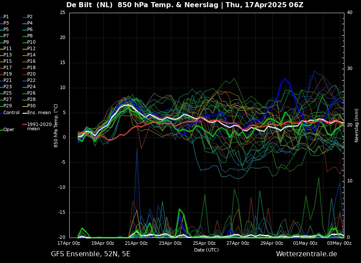
Task: Select the 29Apr 00z date tick
Action: click(272, 243)
